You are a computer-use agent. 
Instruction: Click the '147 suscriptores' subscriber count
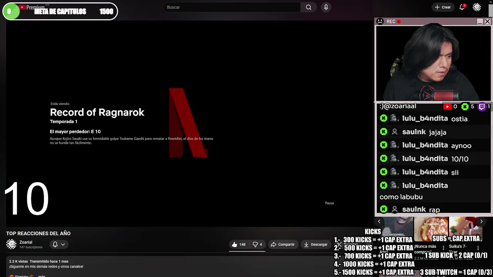pos(31,247)
